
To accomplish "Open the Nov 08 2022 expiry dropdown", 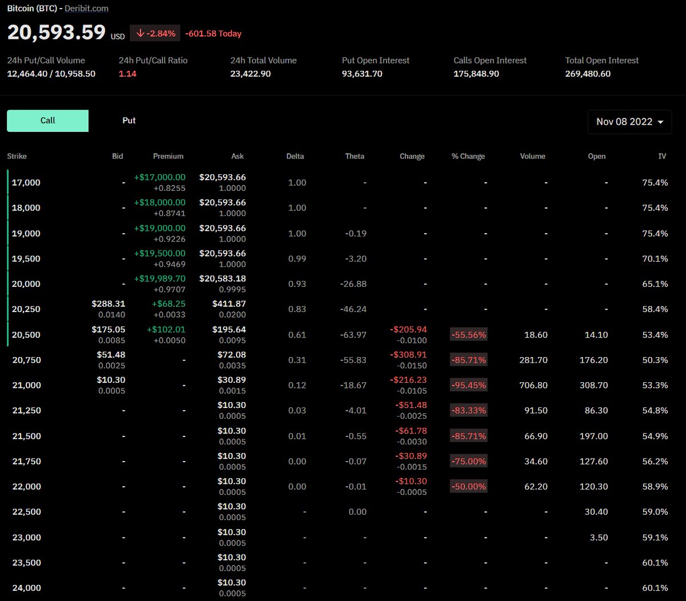I will pyautogui.click(x=629, y=122).
